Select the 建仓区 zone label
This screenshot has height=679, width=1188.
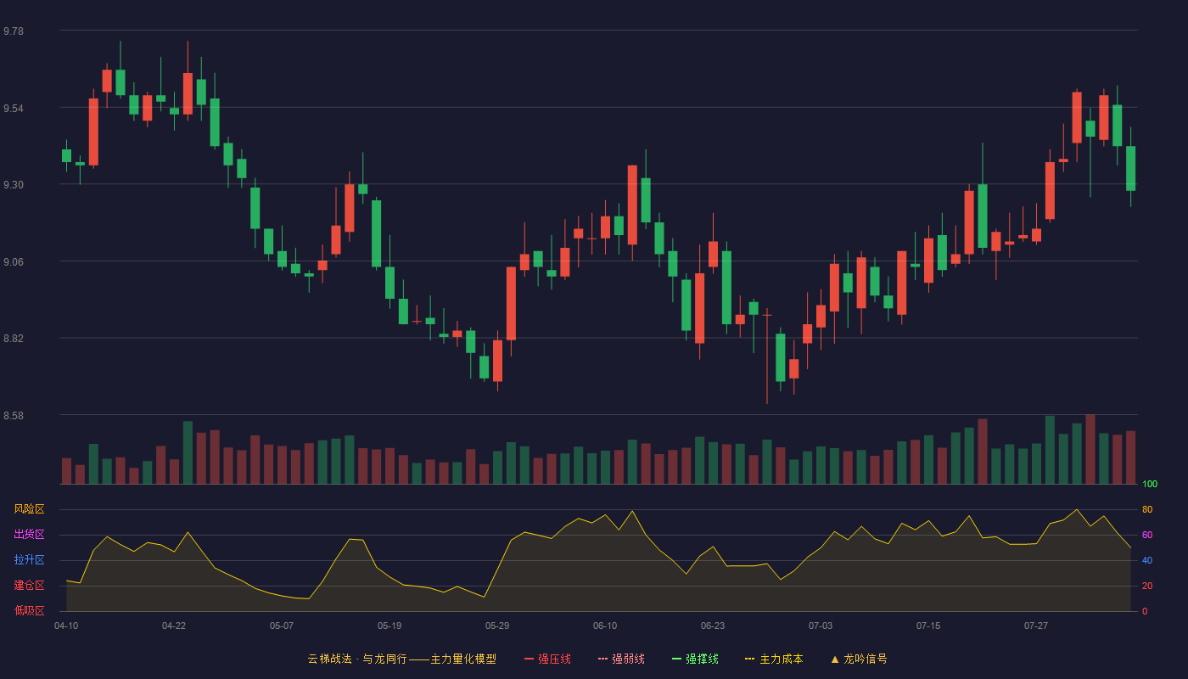pyautogui.click(x=29, y=586)
